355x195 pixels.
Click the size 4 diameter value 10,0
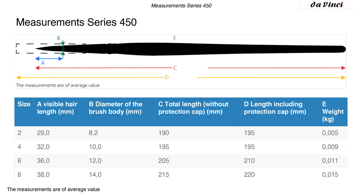95,147
